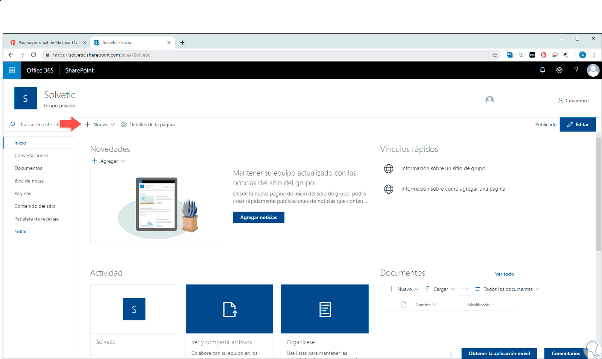
Task: Open a new browser tab
Action: [x=182, y=42]
